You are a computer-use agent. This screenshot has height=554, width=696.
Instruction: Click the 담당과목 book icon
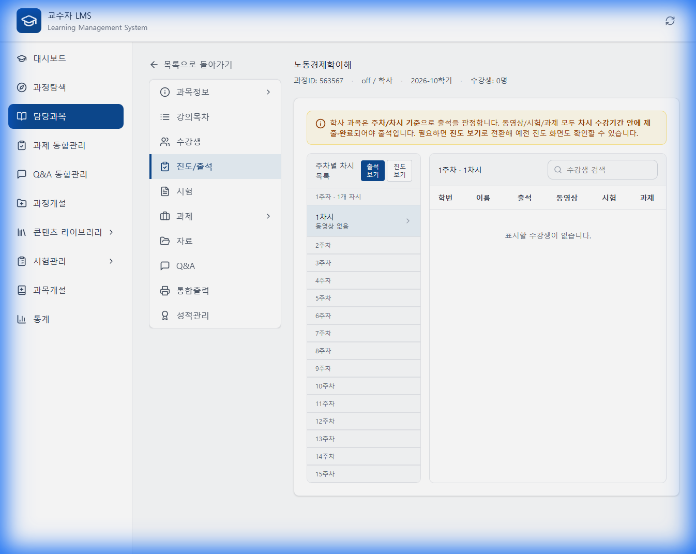[x=21, y=116]
